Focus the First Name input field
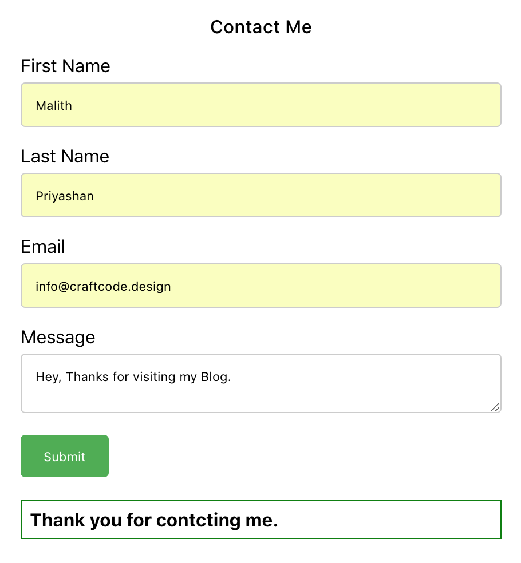Viewport: 521px width, 563px height. coord(261,105)
